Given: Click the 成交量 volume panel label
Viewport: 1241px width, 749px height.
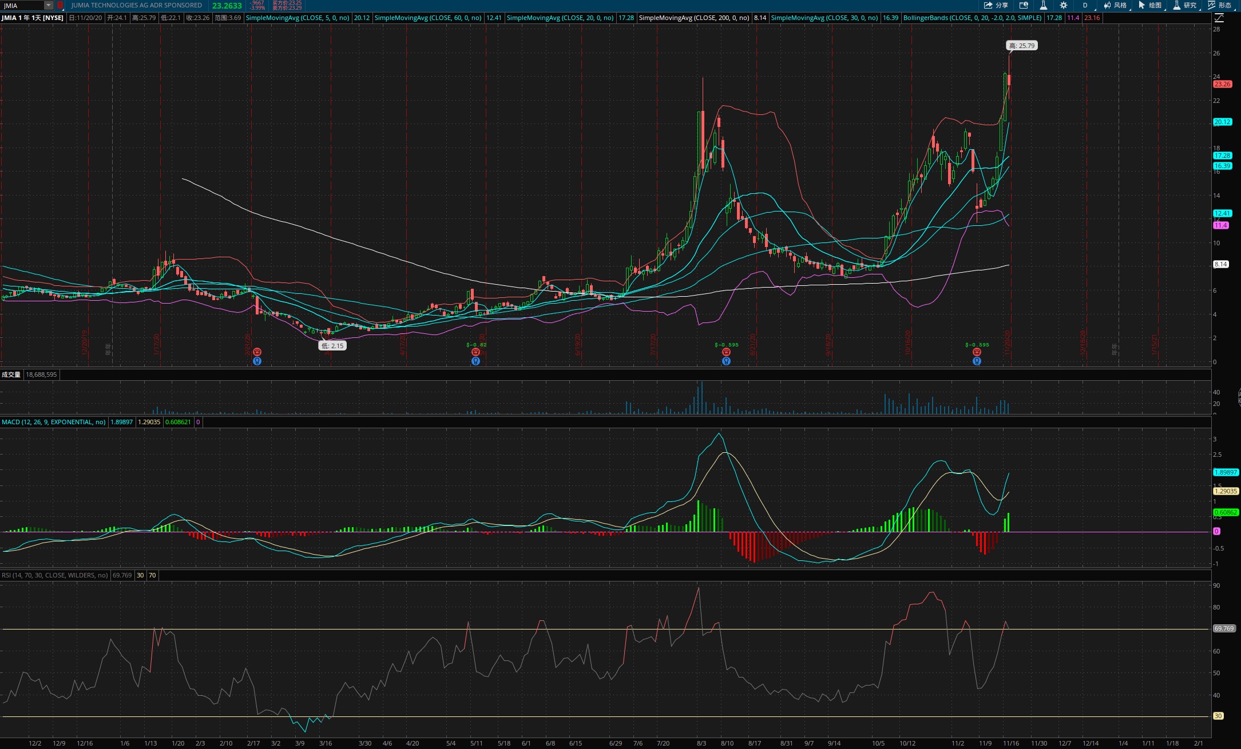Looking at the screenshot, I should (x=11, y=374).
